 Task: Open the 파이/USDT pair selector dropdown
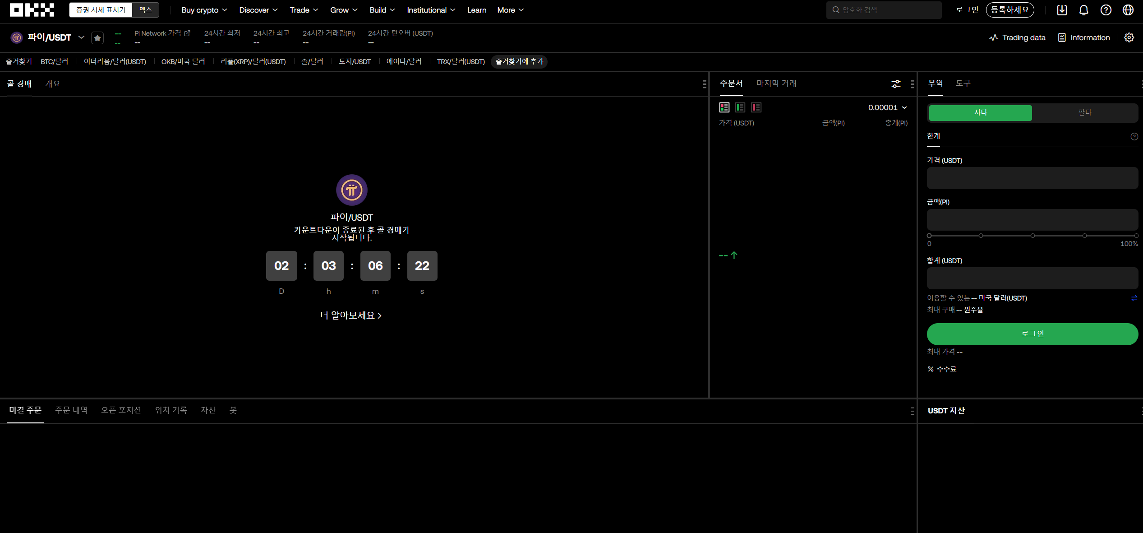[81, 37]
